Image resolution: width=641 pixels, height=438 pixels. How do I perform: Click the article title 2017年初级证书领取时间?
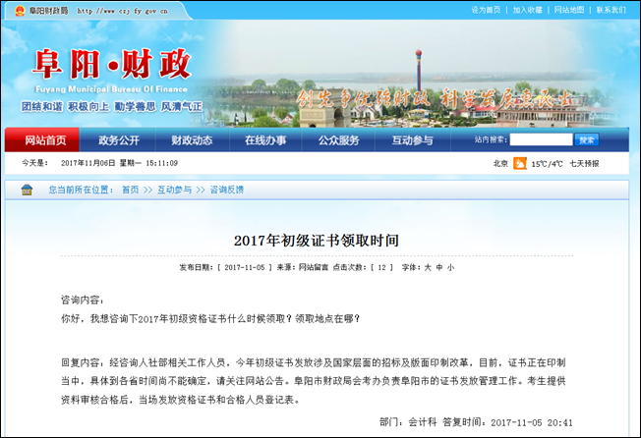(x=317, y=241)
